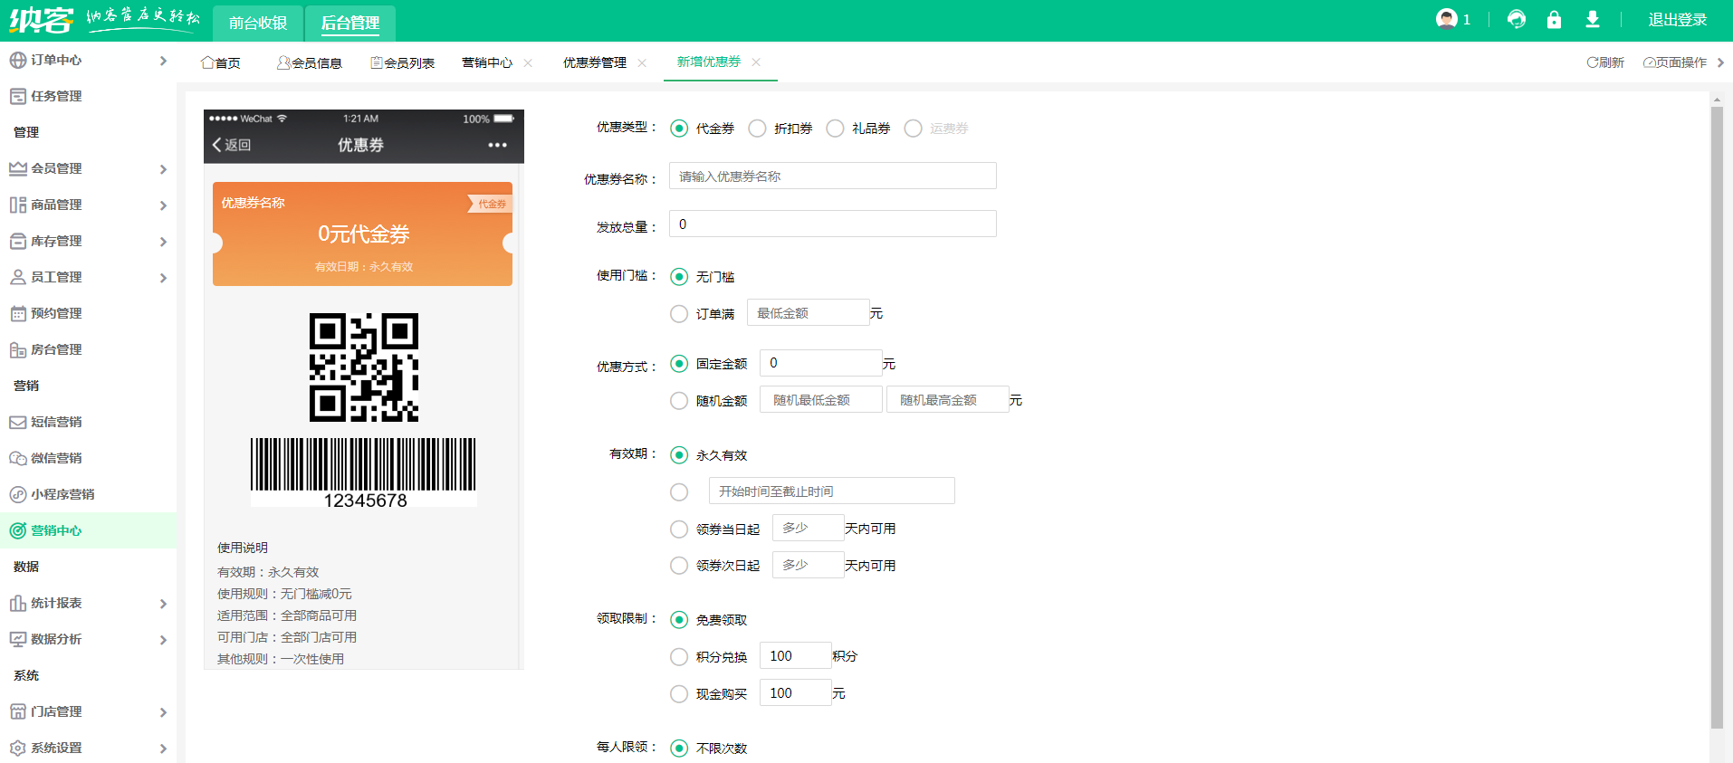The height and width of the screenshot is (763, 1733).
Task: Click into the 优惠券名称 input field
Action: click(x=832, y=176)
